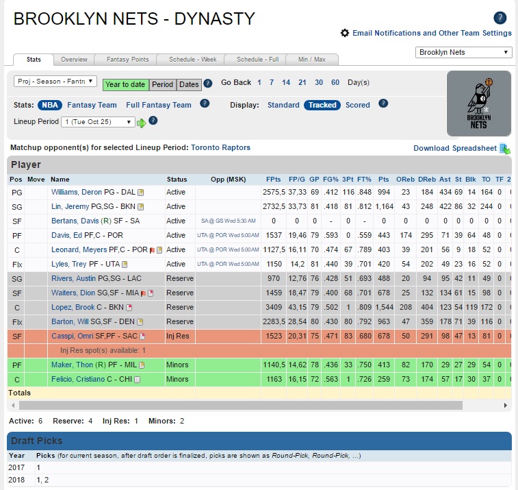Open the news icon for Brook Lopez
518x490 pixels.
click(129, 308)
